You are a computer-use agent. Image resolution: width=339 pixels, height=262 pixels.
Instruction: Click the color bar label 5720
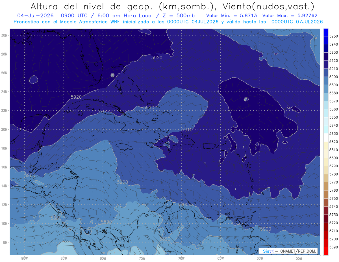click(x=334, y=223)
